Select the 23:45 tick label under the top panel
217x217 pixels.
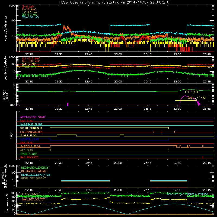207,55
